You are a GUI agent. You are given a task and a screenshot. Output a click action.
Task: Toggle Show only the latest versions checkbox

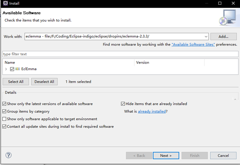coord(4,104)
